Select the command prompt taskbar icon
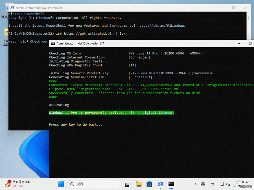 pos(171,184)
